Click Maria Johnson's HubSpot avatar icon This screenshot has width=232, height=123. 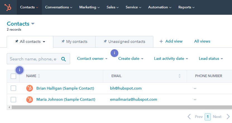[30, 100]
